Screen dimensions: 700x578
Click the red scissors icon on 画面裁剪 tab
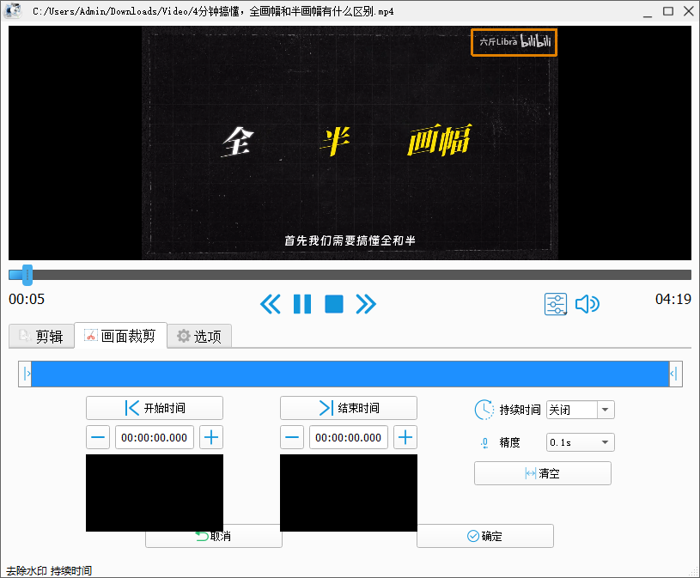pos(89,337)
